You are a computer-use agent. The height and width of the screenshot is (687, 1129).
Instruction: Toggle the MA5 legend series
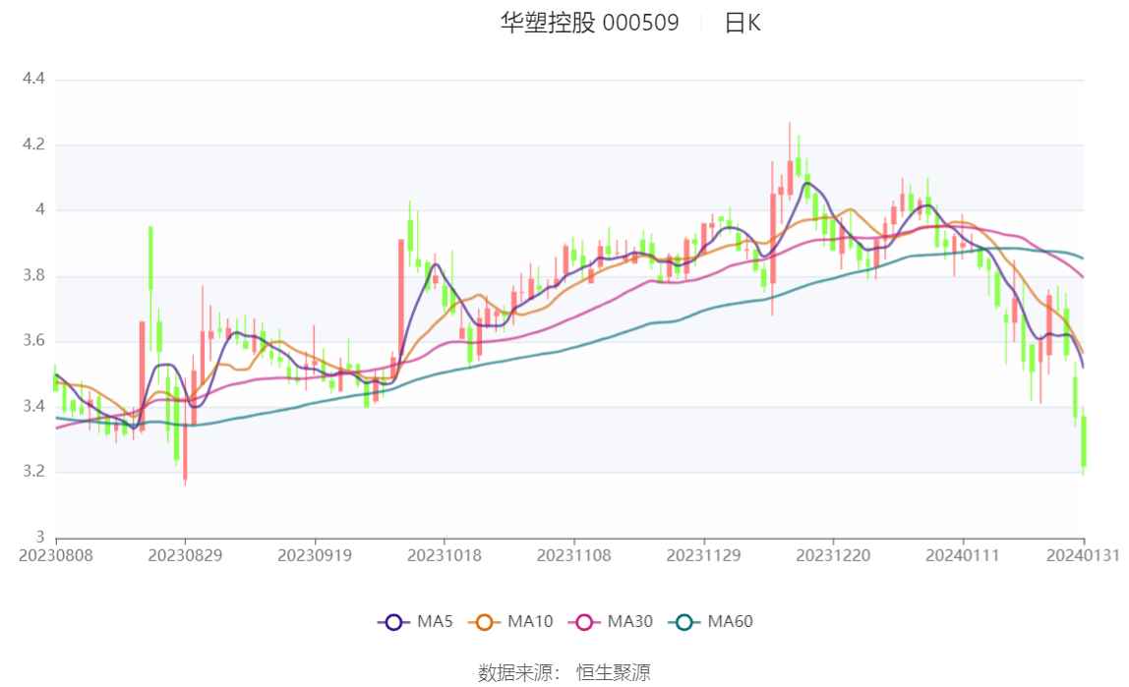[415, 621]
